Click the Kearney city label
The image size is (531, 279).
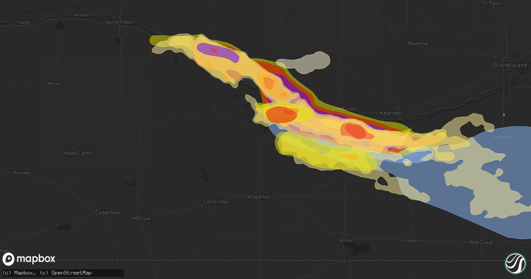[x=390, y=113]
